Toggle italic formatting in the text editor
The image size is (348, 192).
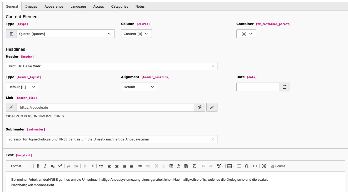pyautogui.click(x=45, y=166)
